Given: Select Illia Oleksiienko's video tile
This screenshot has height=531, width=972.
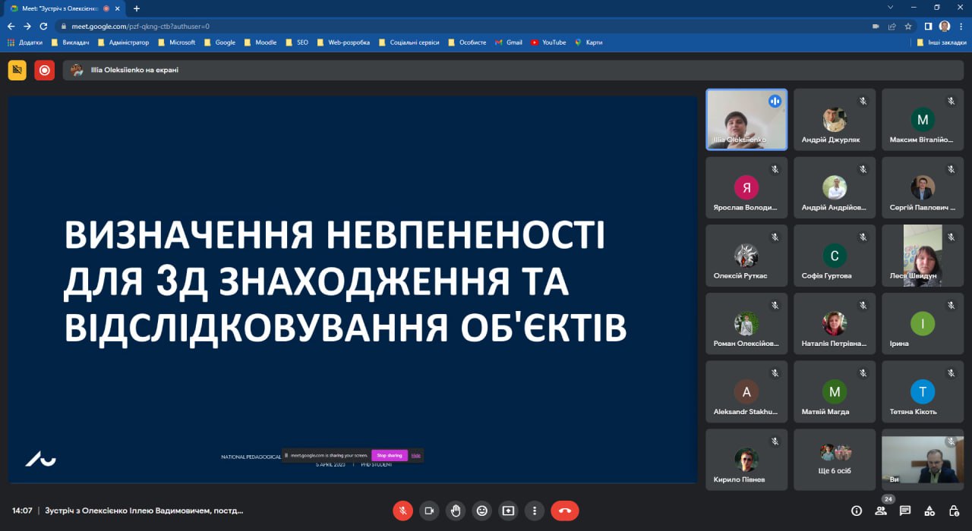Looking at the screenshot, I should click(746, 119).
